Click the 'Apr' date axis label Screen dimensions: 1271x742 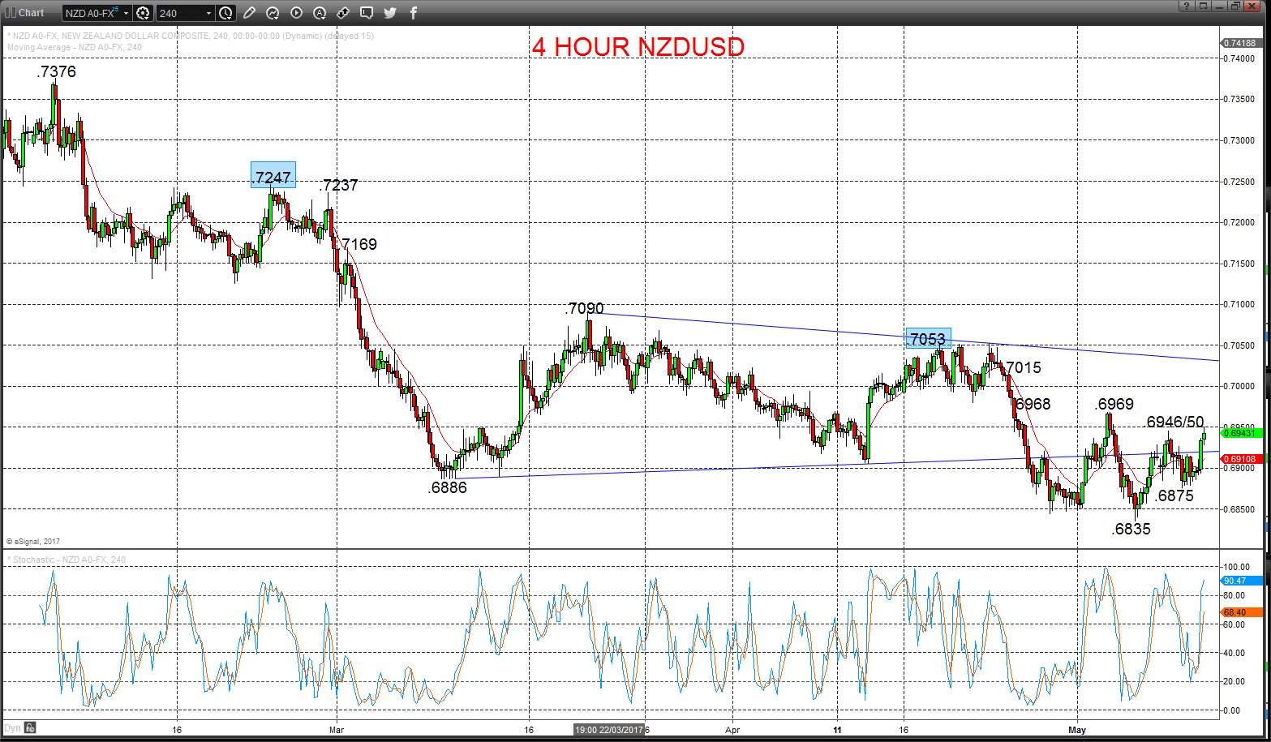click(x=732, y=730)
